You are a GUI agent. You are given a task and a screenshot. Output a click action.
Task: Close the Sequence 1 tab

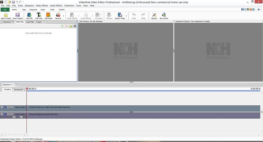13,85
